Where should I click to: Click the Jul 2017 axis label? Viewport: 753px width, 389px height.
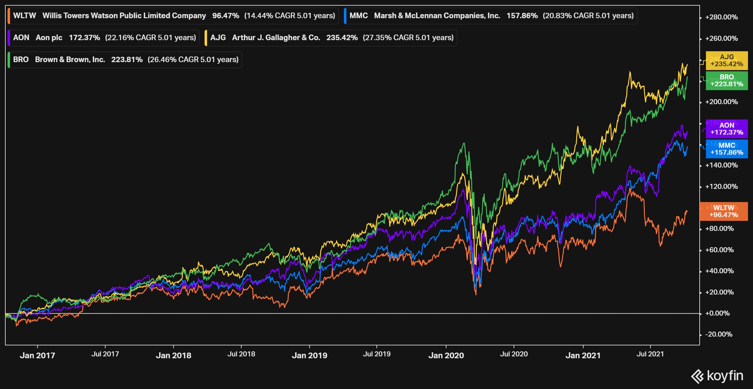tap(105, 354)
